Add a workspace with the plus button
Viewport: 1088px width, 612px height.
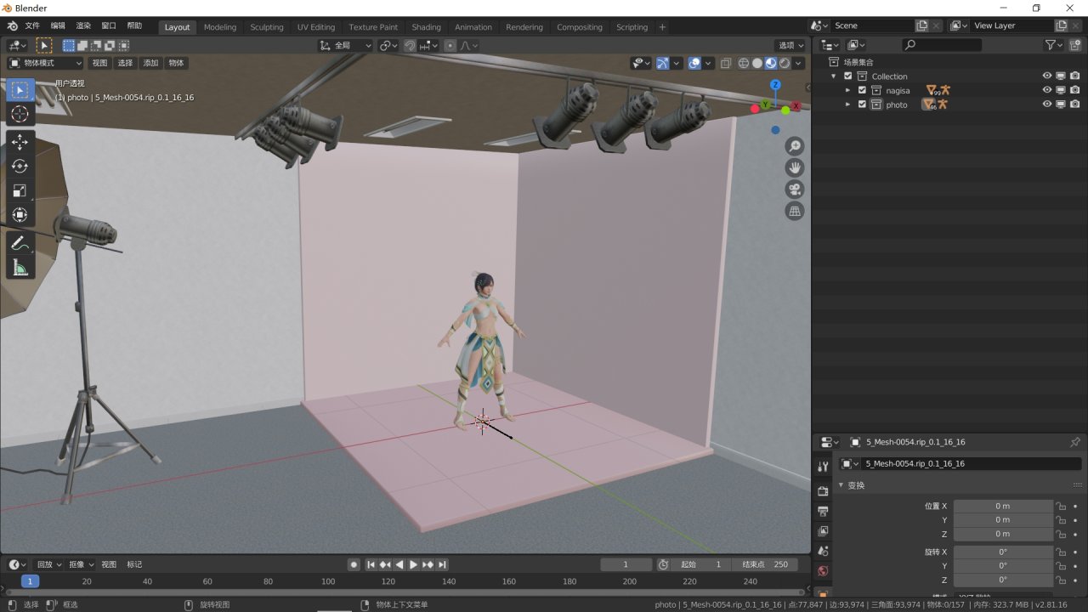click(x=663, y=27)
